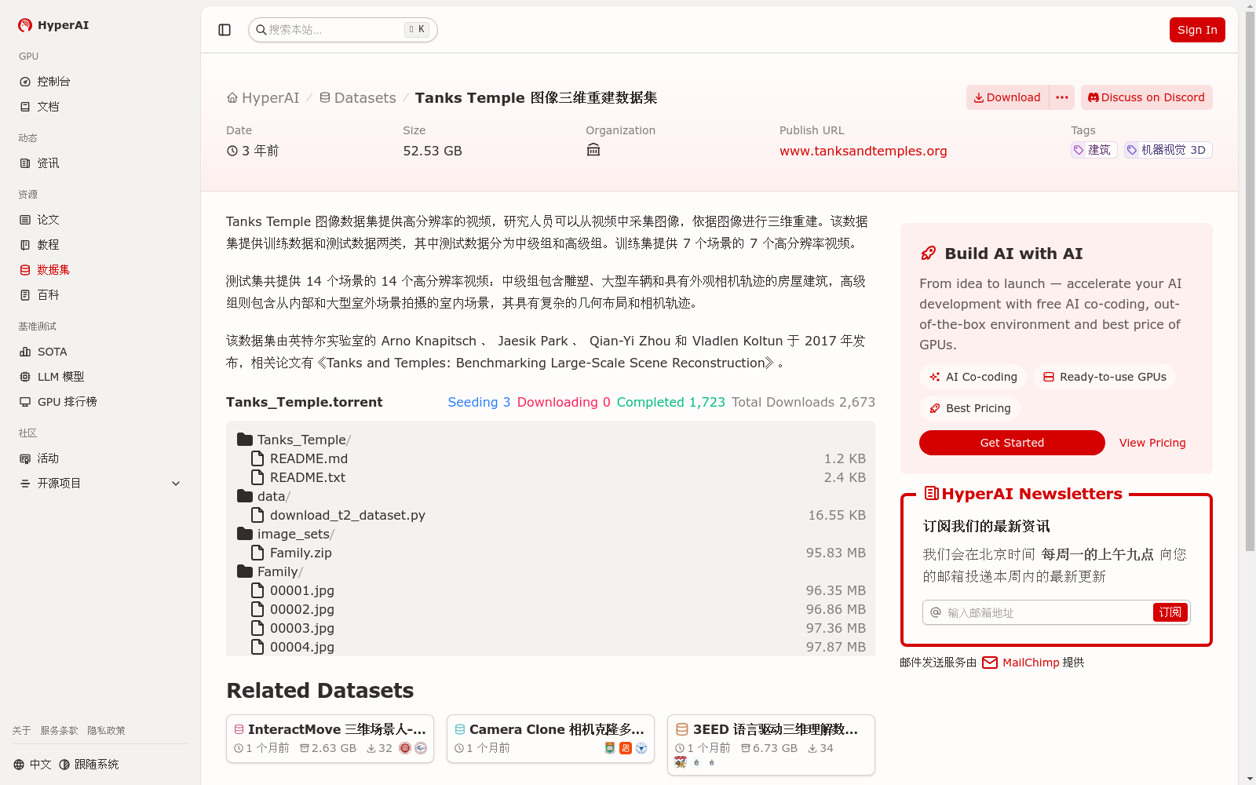This screenshot has width=1256, height=785.
Task: Click the 机器视觉 3D tag
Action: [x=1168, y=150]
